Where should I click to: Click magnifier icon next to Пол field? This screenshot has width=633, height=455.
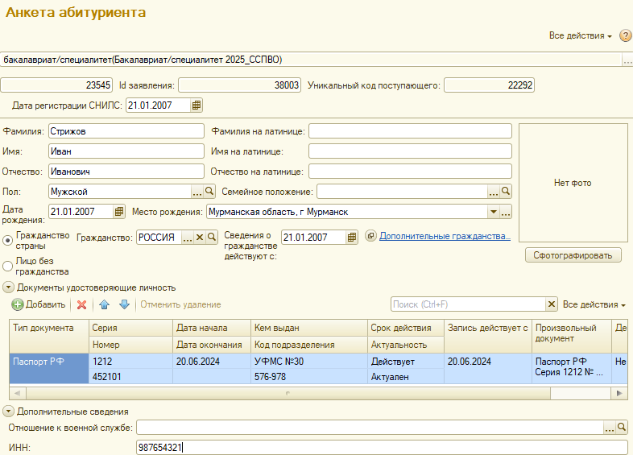point(209,192)
